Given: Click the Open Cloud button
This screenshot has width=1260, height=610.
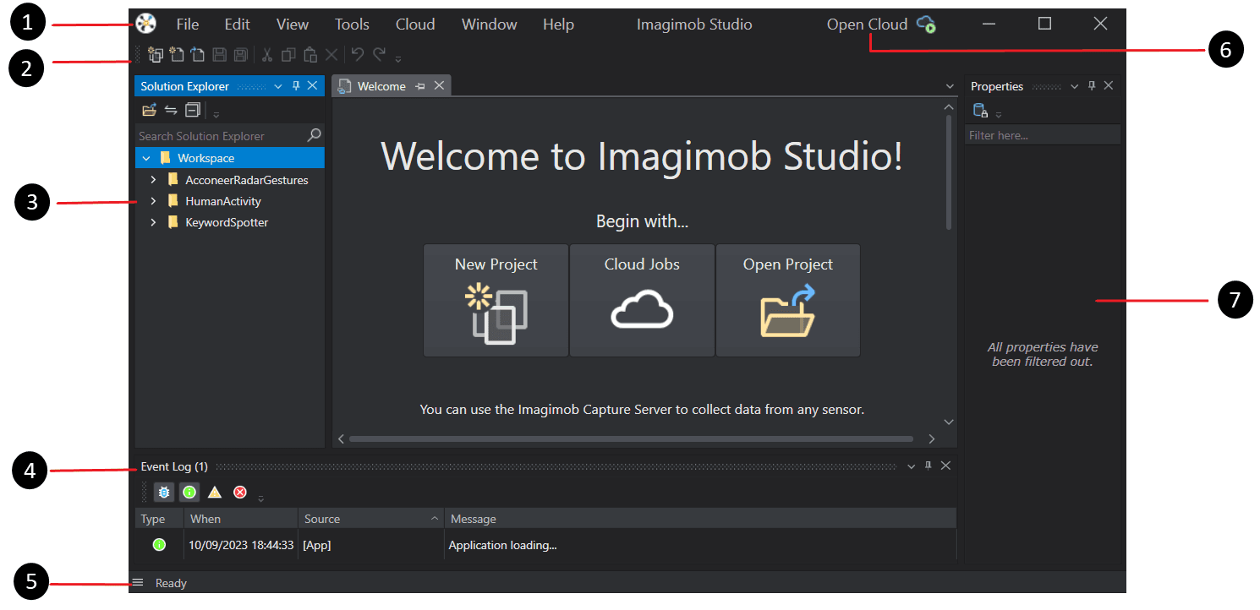Looking at the screenshot, I should 881,25.
